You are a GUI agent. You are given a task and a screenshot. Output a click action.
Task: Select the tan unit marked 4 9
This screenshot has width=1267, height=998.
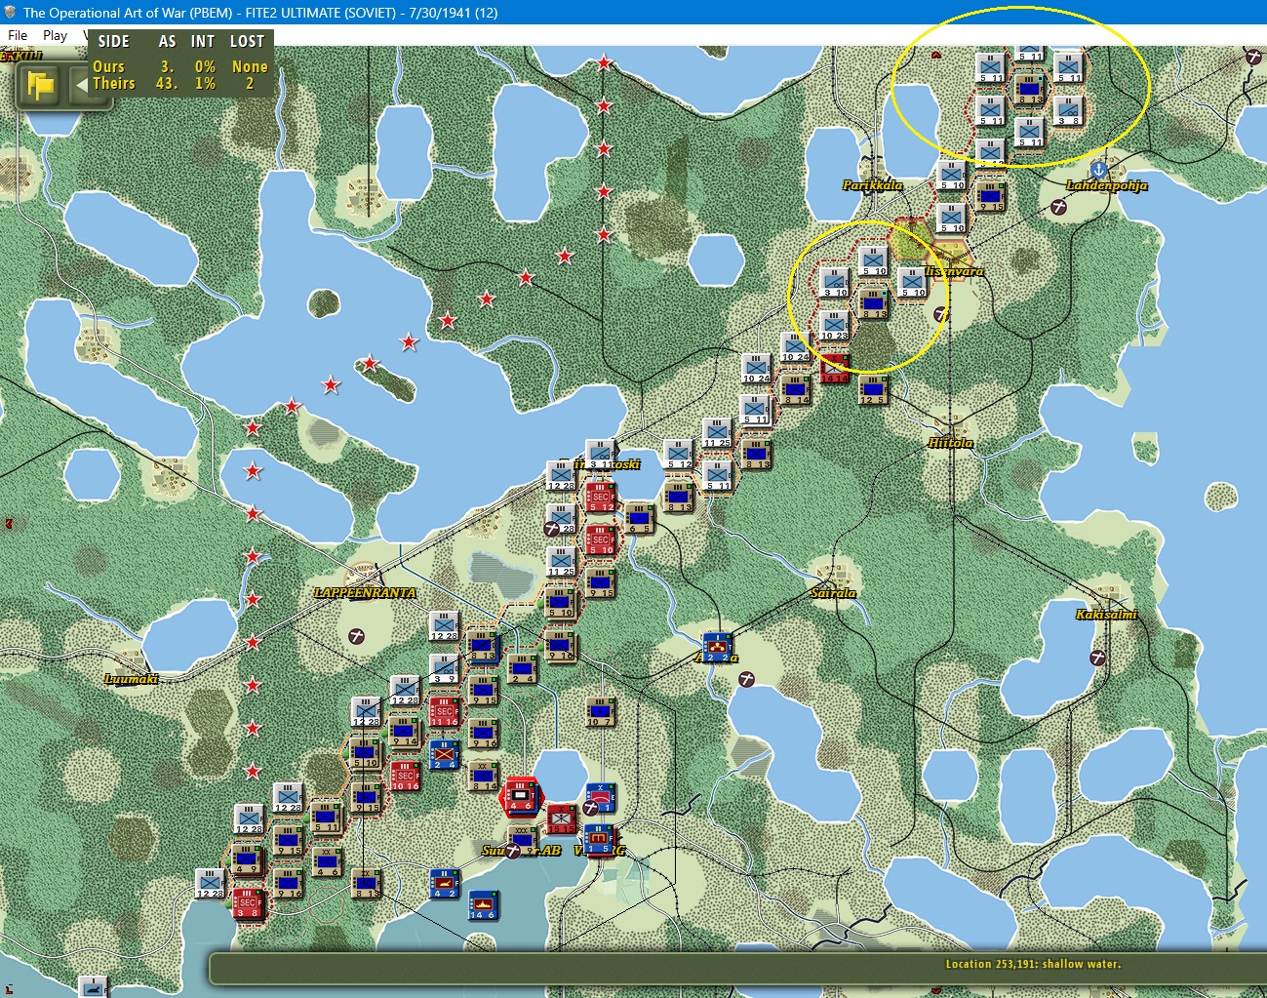(x=248, y=859)
